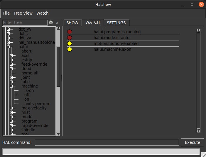The image size is (206, 157).
Task: Click the red LED for halui.mode.is-auto
Action: point(70,38)
